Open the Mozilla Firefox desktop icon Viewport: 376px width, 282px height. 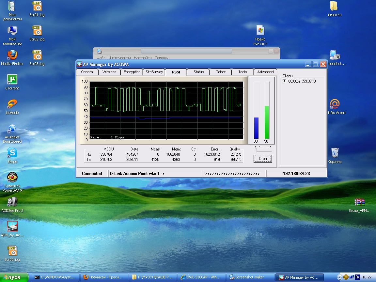coord(12,55)
